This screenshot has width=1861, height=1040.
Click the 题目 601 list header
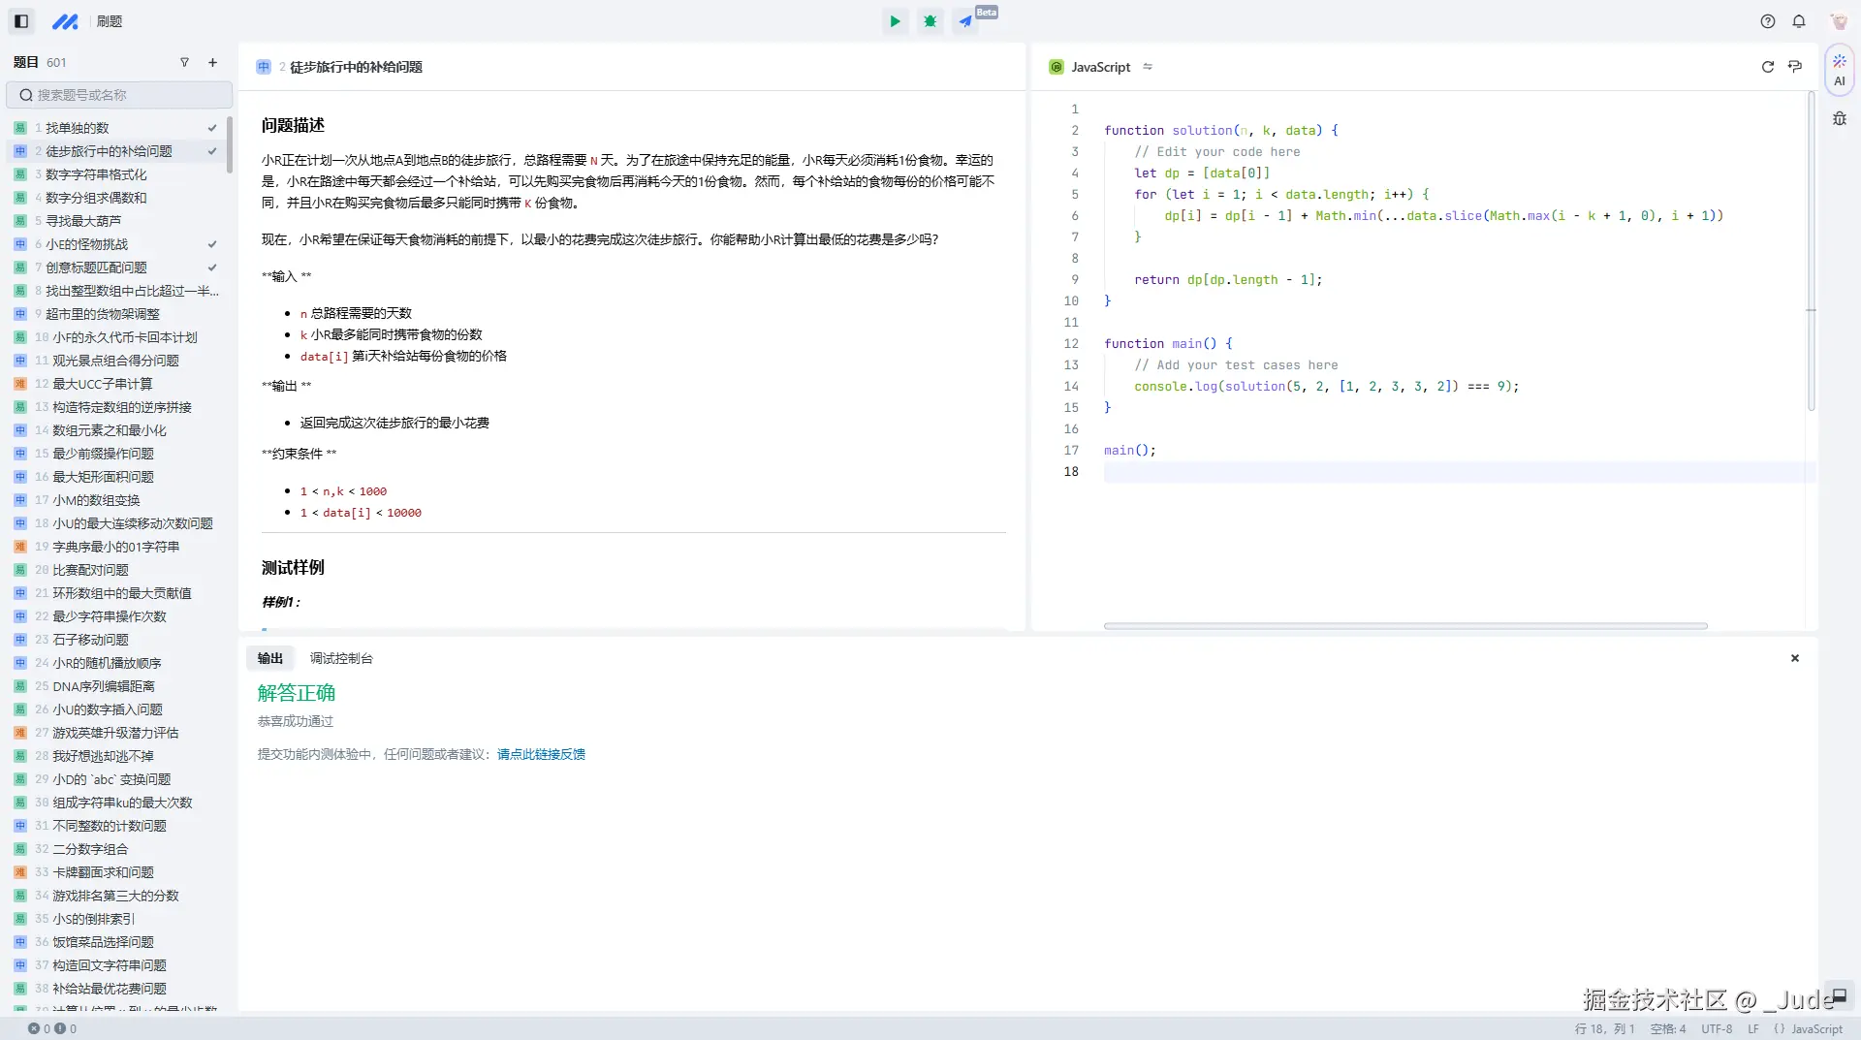pyautogui.click(x=40, y=62)
